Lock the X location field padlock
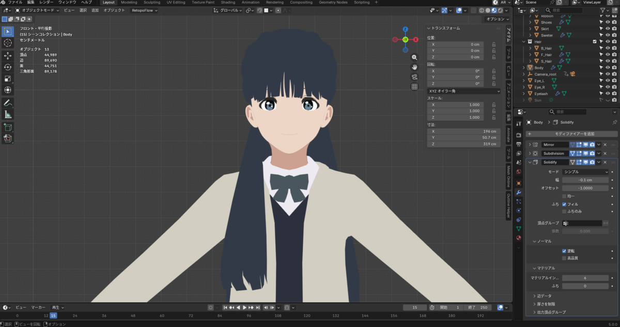 (494, 45)
